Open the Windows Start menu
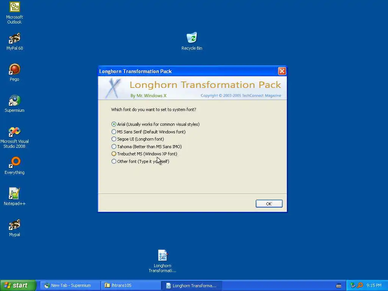 18,286
